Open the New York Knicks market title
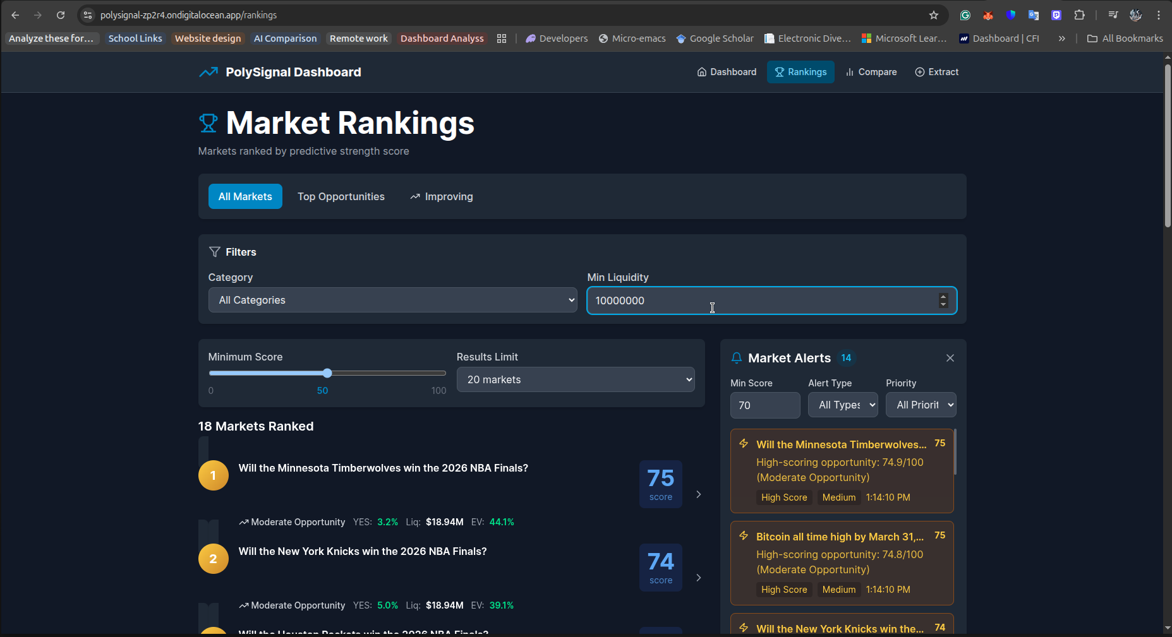 click(x=363, y=551)
